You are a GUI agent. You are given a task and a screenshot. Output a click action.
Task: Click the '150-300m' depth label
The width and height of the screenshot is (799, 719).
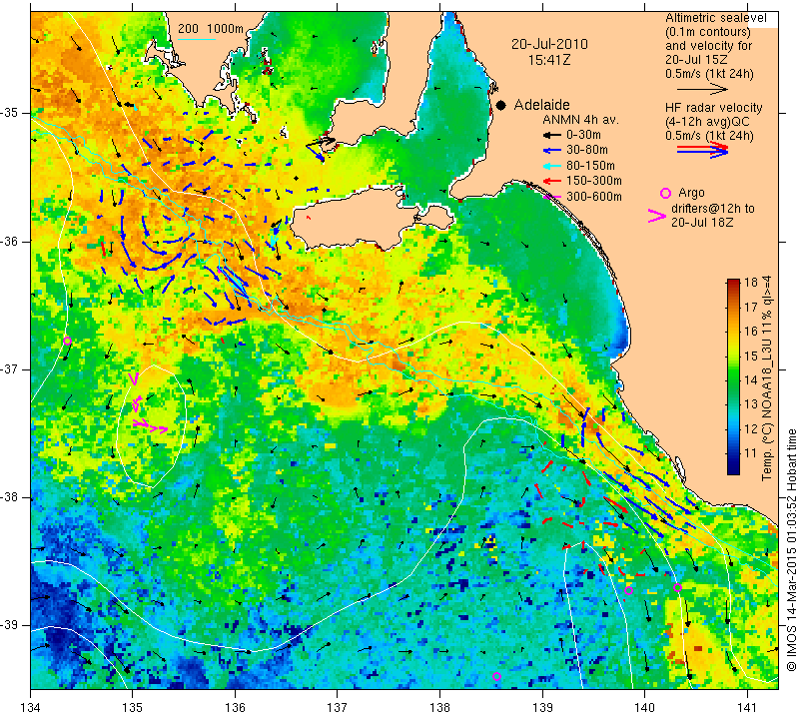click(x=593, y=181)
